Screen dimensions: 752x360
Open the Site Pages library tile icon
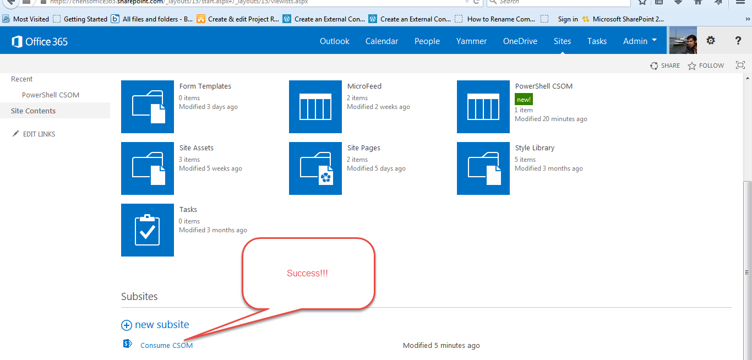coord(315,168)
